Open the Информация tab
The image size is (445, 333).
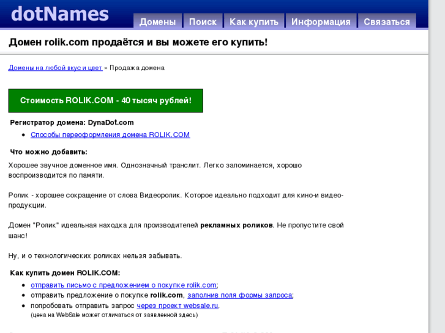click(321, 21)
